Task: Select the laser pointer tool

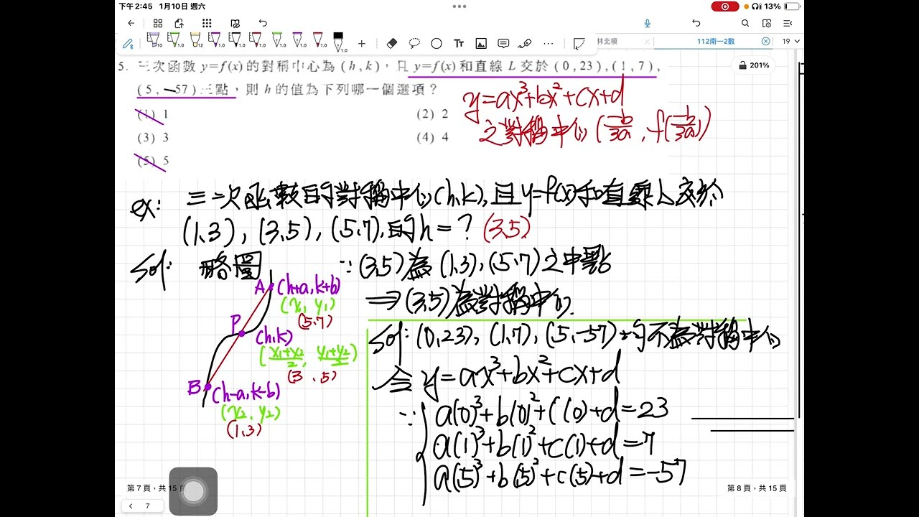Action: 525,43
